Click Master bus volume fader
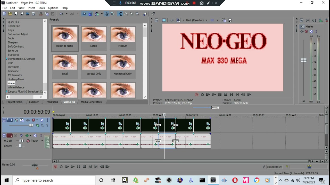 coord(304,60)
